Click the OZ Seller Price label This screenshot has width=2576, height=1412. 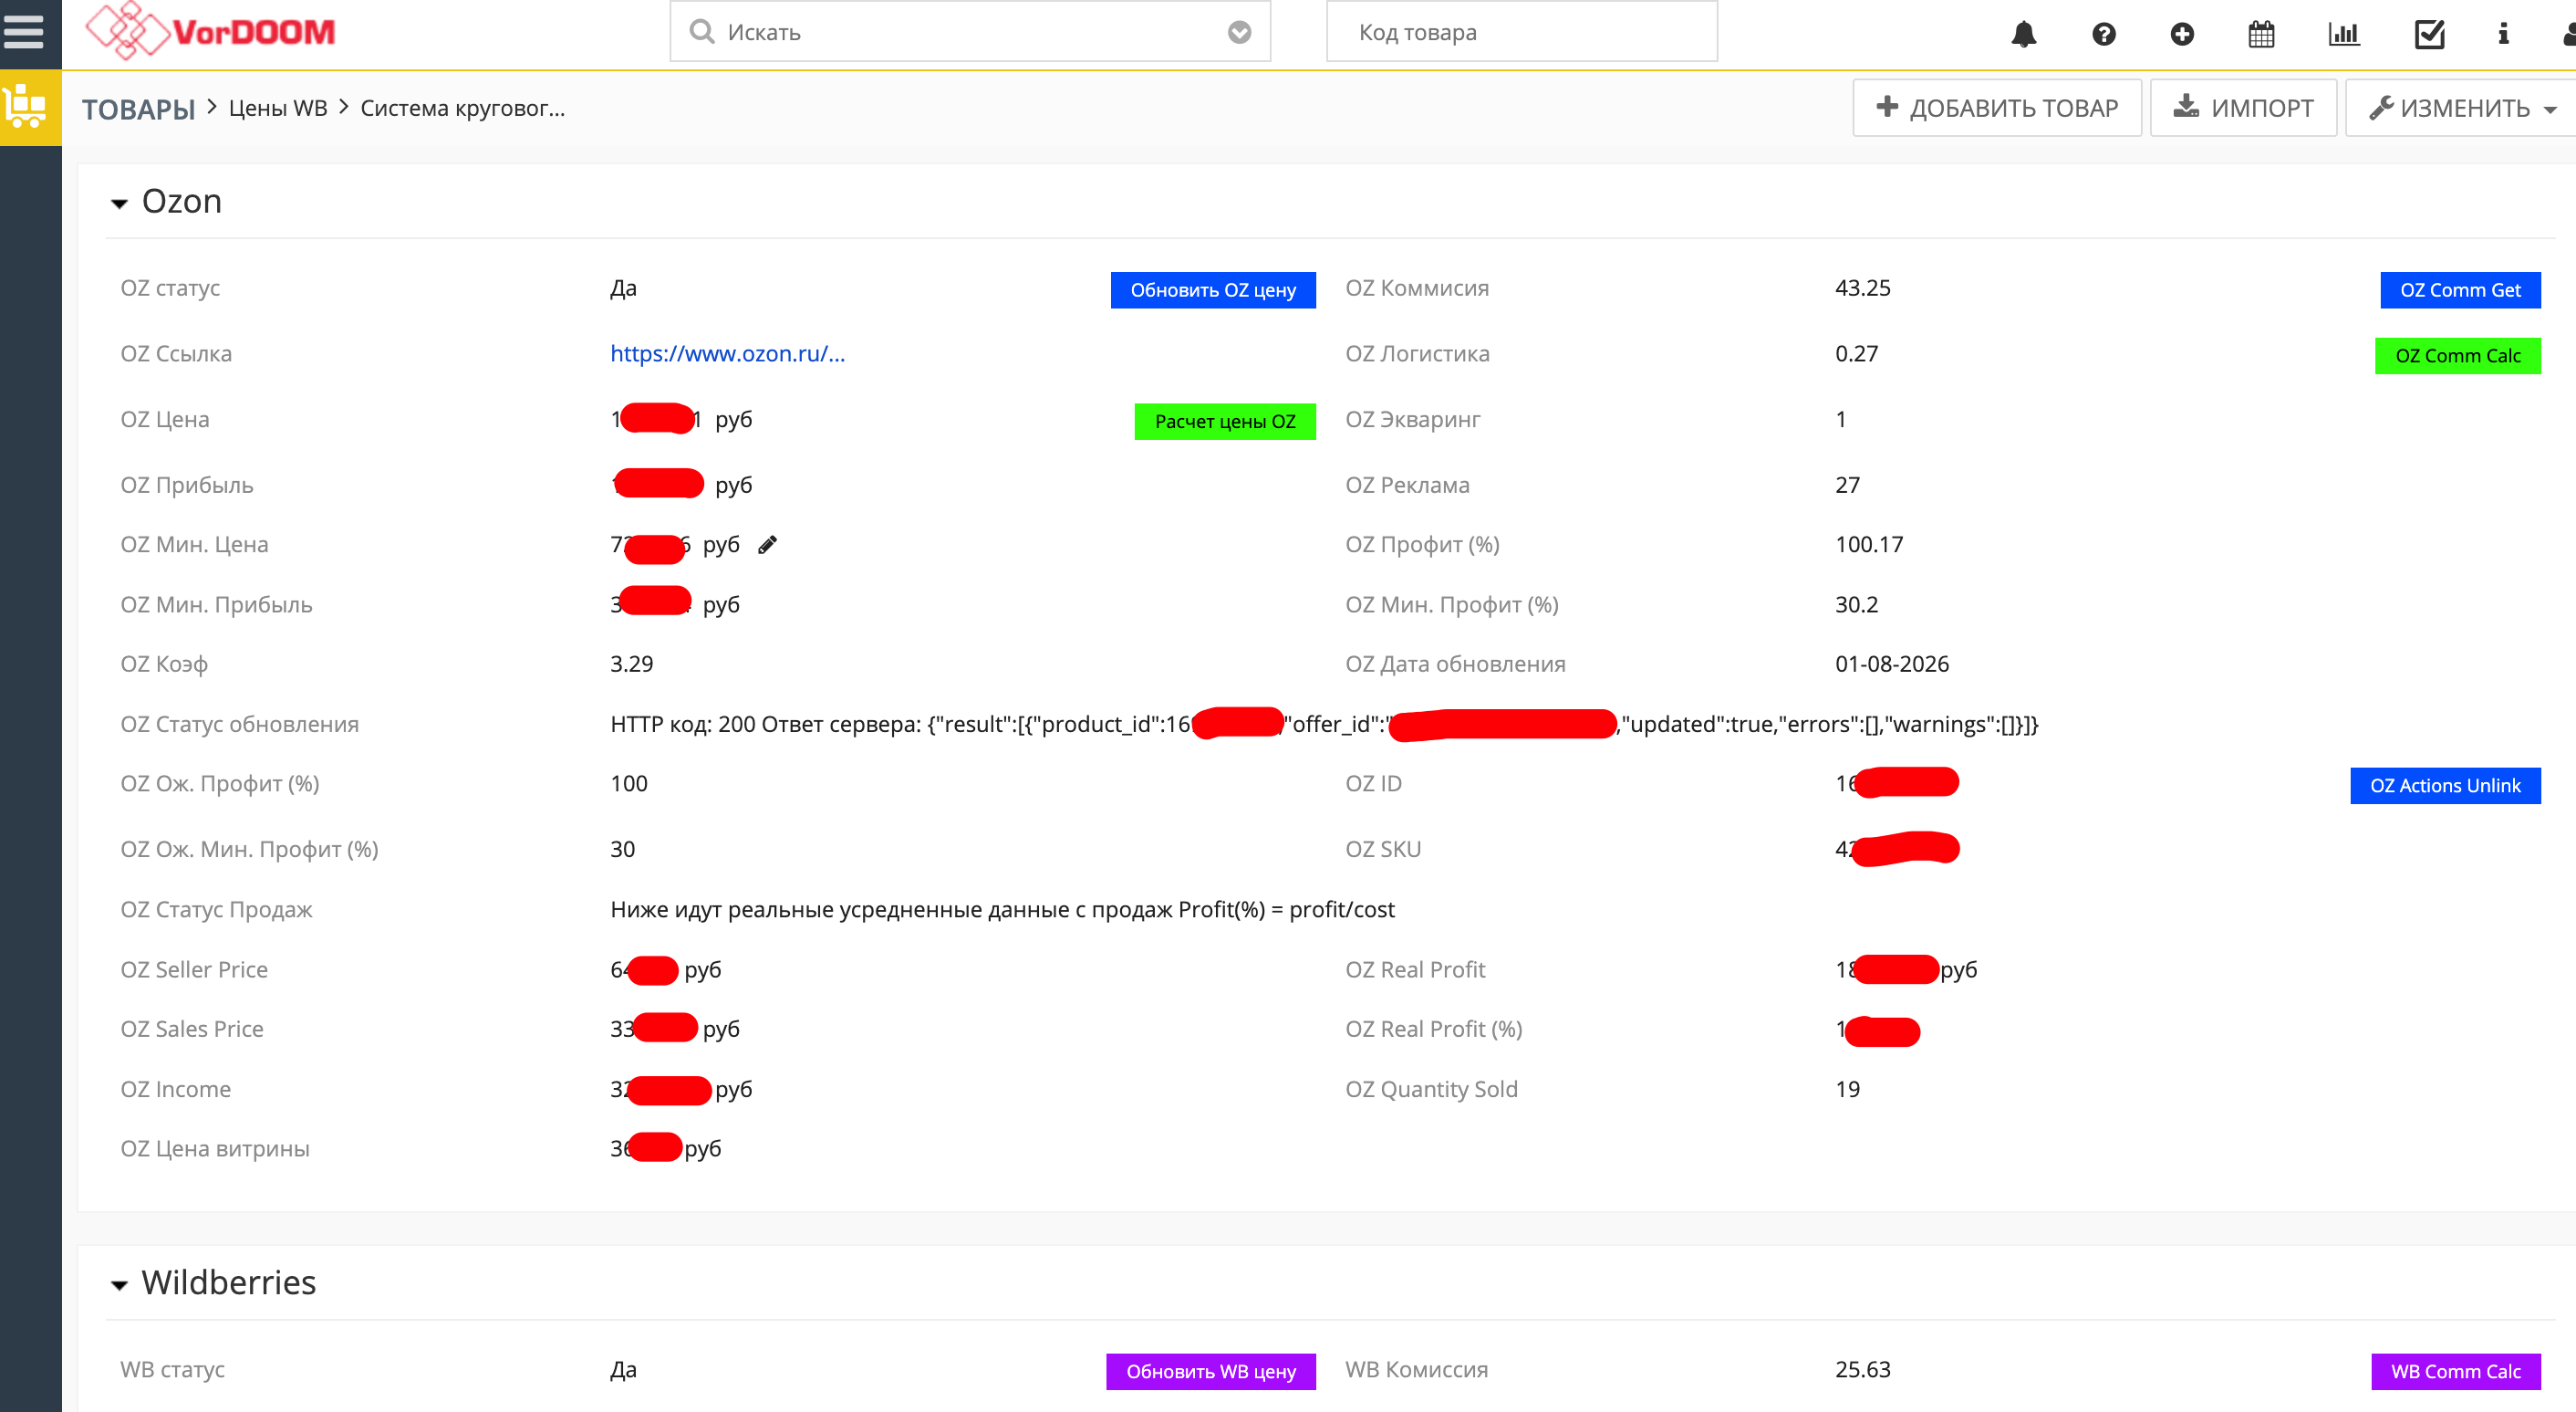click(194, 969)
